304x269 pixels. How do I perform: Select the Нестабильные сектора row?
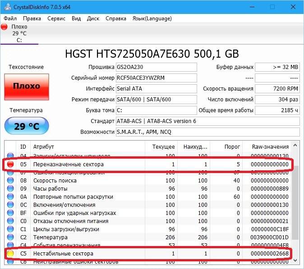(148, 254)
